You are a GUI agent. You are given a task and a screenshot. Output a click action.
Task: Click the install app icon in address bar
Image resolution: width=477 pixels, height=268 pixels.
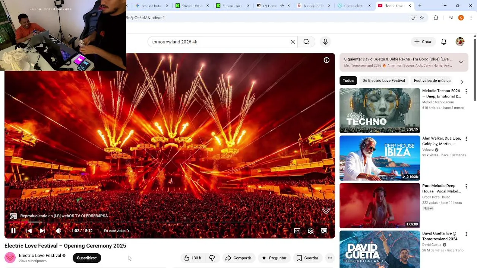click(413, 17)
